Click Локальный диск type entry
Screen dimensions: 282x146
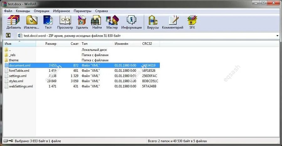click(x=94, y=50)
